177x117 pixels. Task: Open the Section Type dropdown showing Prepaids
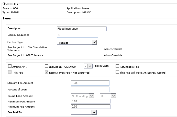tap(77, 42)
